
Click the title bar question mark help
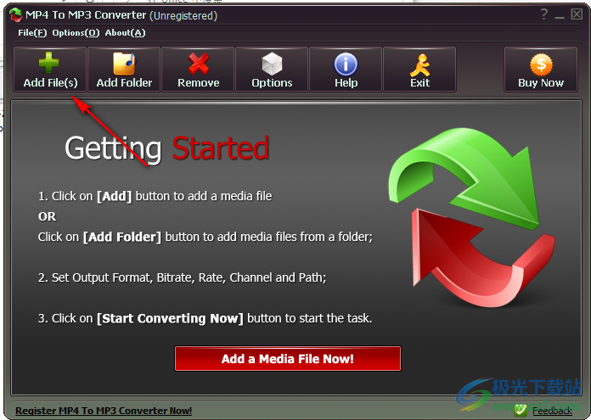click(544, 14)
